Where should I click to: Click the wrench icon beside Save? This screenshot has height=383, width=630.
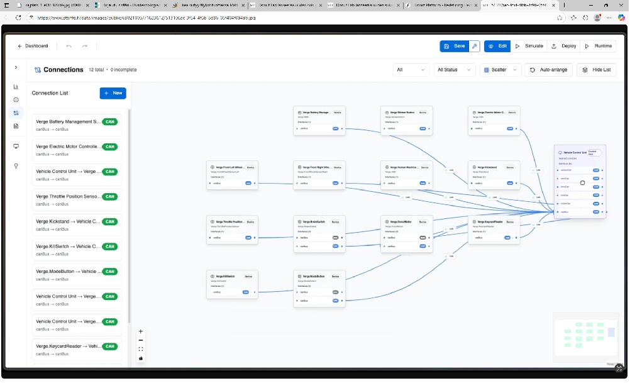pos(475,46)
